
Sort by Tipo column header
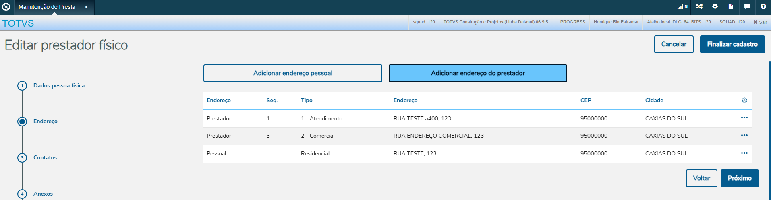point(307,100)
